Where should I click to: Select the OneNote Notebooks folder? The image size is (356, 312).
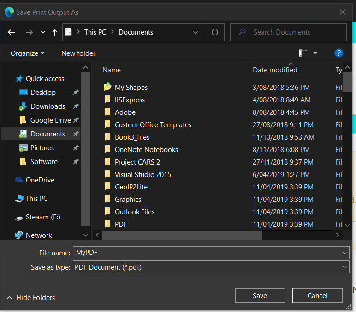pos(147,150)
